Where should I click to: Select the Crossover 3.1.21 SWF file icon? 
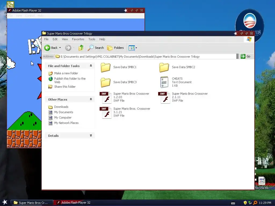coord(106,112)
